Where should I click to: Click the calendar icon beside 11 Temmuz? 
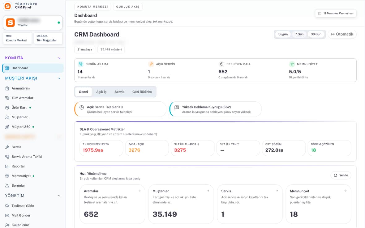coord(320,14)
